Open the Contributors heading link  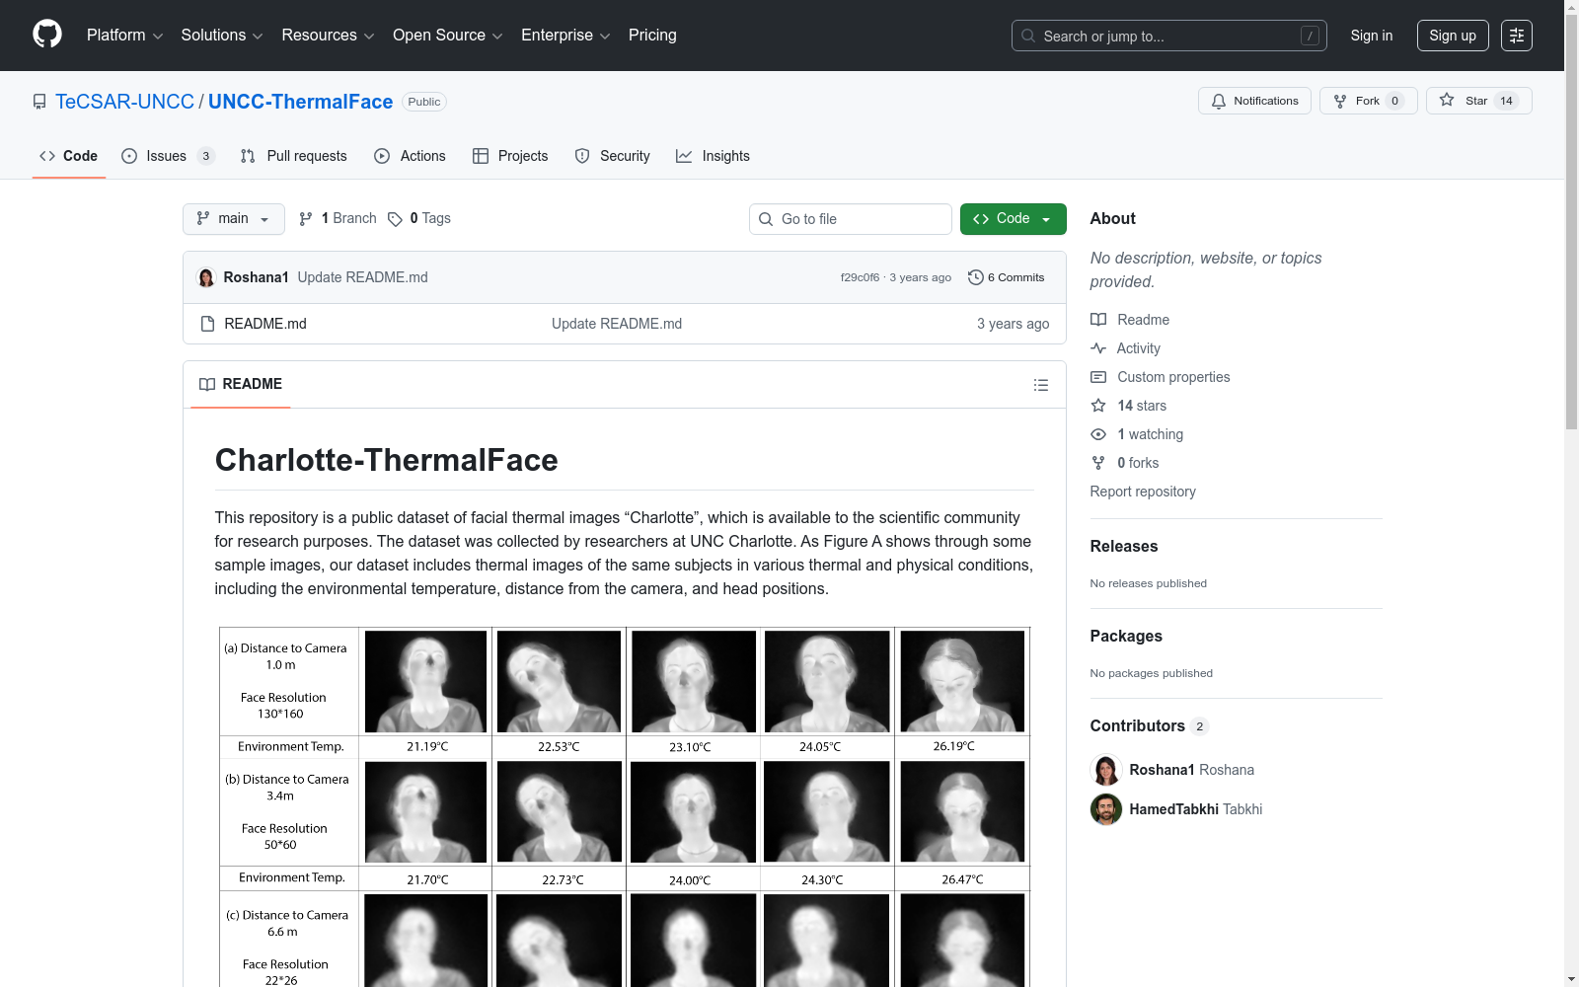pos(1150,725)
